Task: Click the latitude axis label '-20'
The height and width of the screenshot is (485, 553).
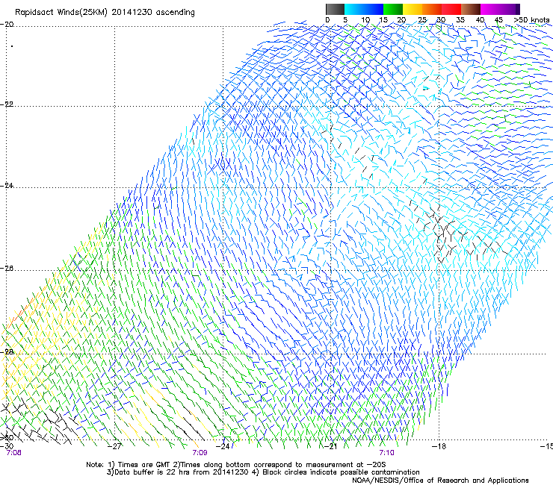Action: [7, 25]
